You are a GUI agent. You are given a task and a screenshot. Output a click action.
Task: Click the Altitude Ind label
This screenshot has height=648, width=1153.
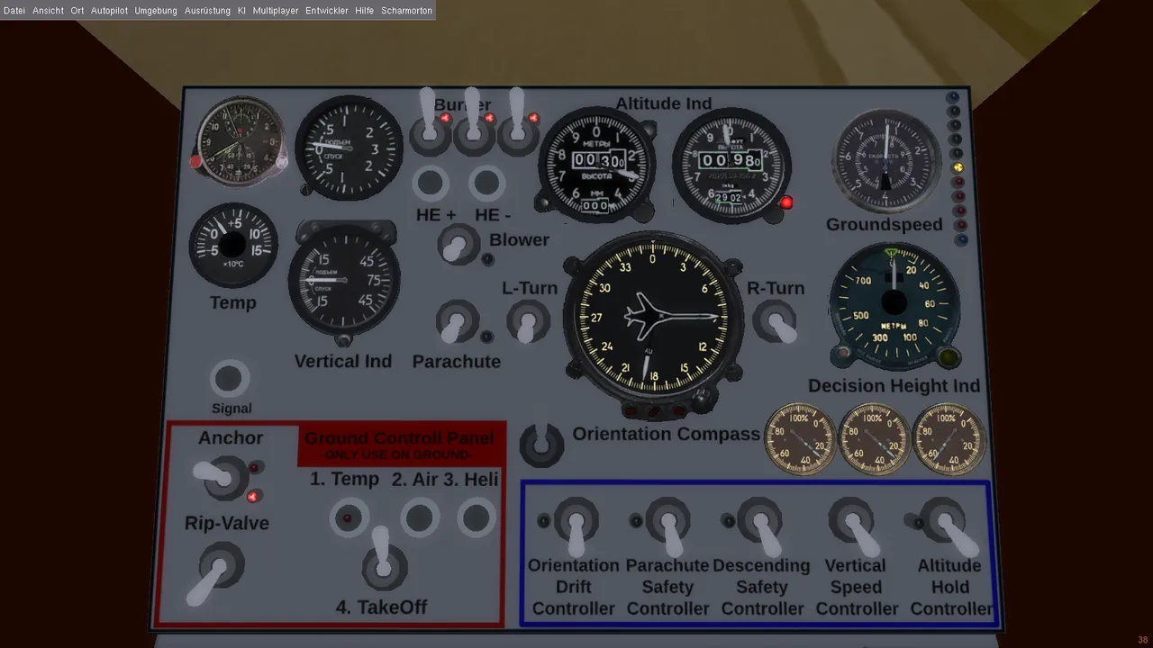click(x=664, y=103)
